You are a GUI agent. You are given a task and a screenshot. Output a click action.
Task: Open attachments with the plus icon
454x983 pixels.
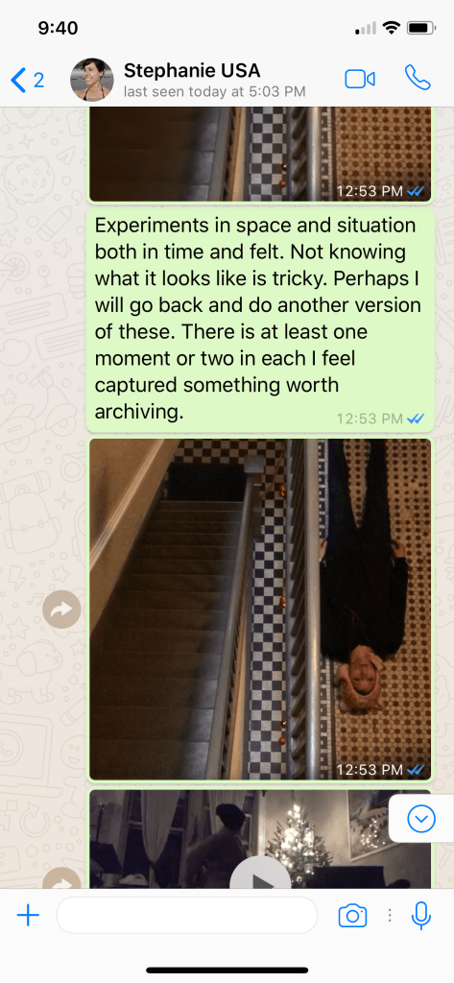(x=28, y=916)
